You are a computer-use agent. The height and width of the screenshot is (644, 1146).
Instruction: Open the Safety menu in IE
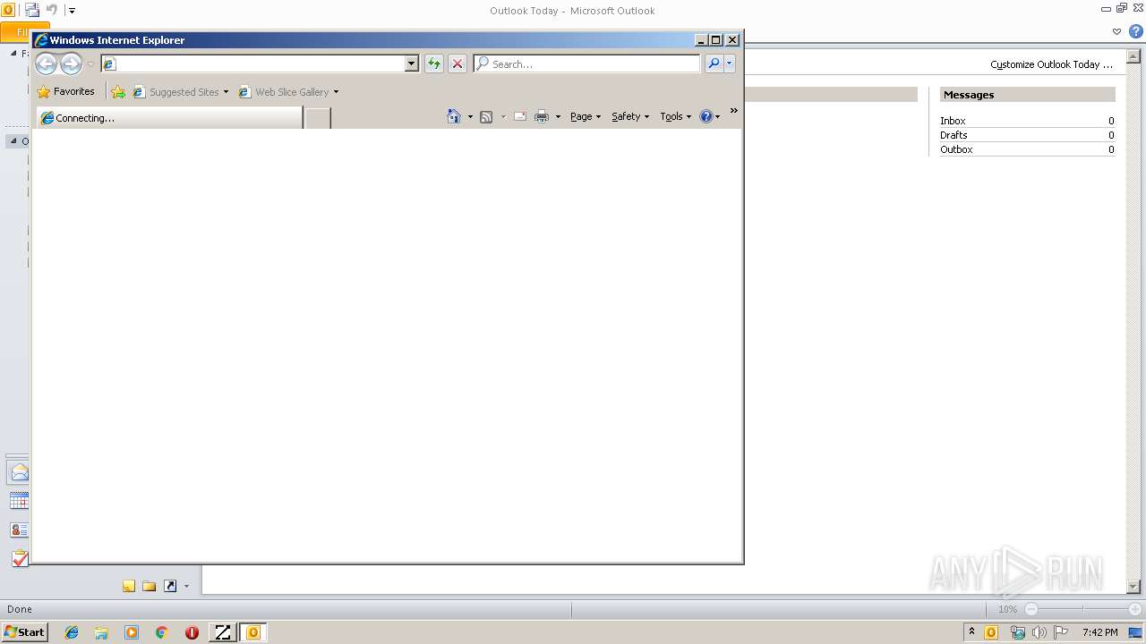point(630,116)
